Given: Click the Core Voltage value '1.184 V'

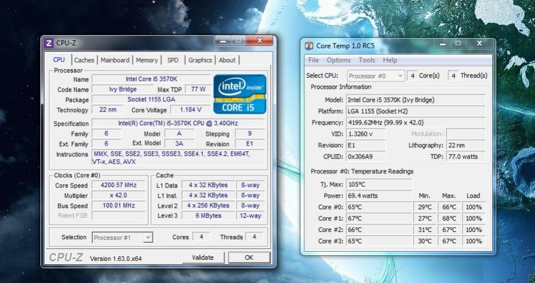Looking at the screenshot, I should (190, 110).
